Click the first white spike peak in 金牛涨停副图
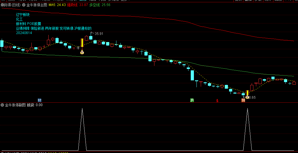Viewport: 298px width, 153px height. coord(82,109)
